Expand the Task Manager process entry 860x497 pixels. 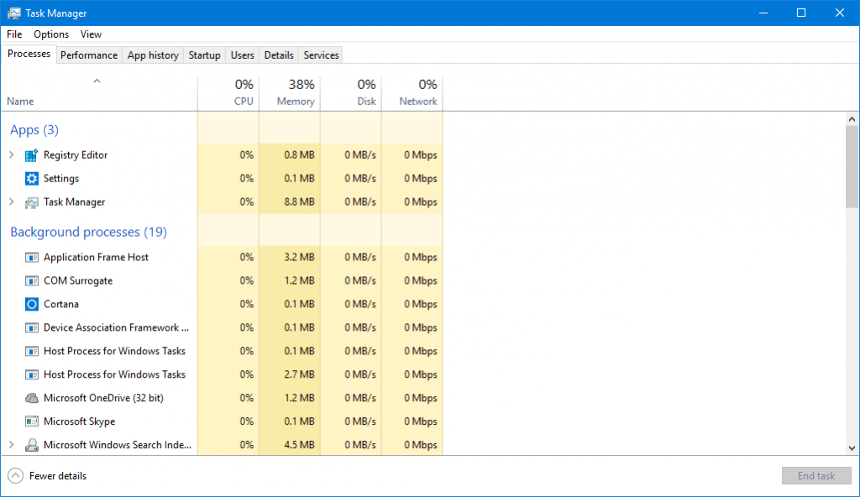[x=11, y=201]
